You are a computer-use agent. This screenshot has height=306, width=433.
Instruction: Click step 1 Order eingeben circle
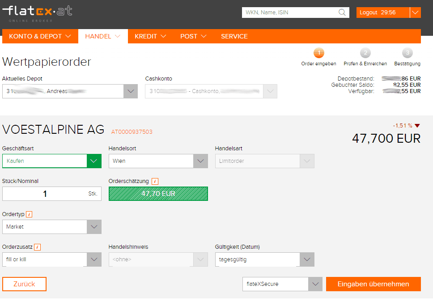click(x=319, y=53)
